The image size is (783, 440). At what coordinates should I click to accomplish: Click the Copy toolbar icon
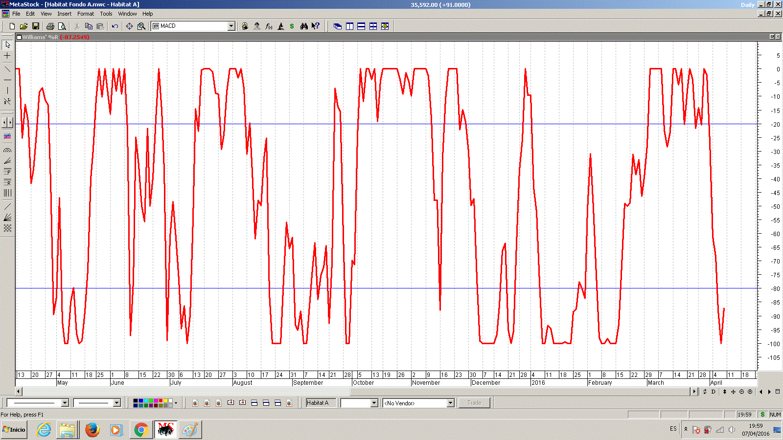[x=89, y=26]
